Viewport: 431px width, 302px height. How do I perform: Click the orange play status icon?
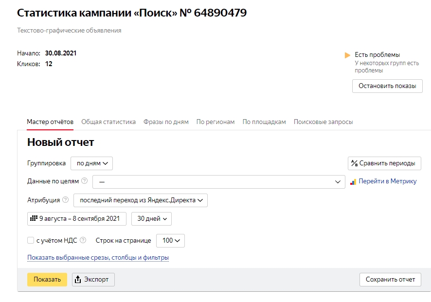pos(347,55)
